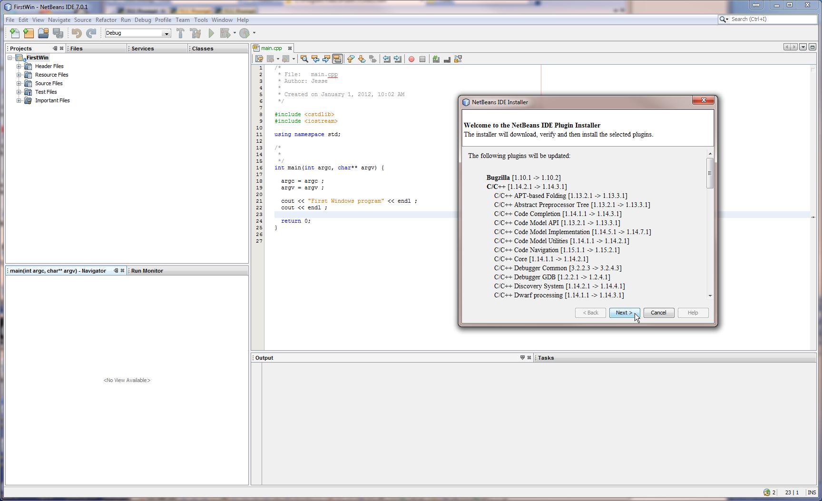The width and height of the screenshot is (822, 501).
Task: Show editor opened documents list dropdown
Action: tap(803, 47)
